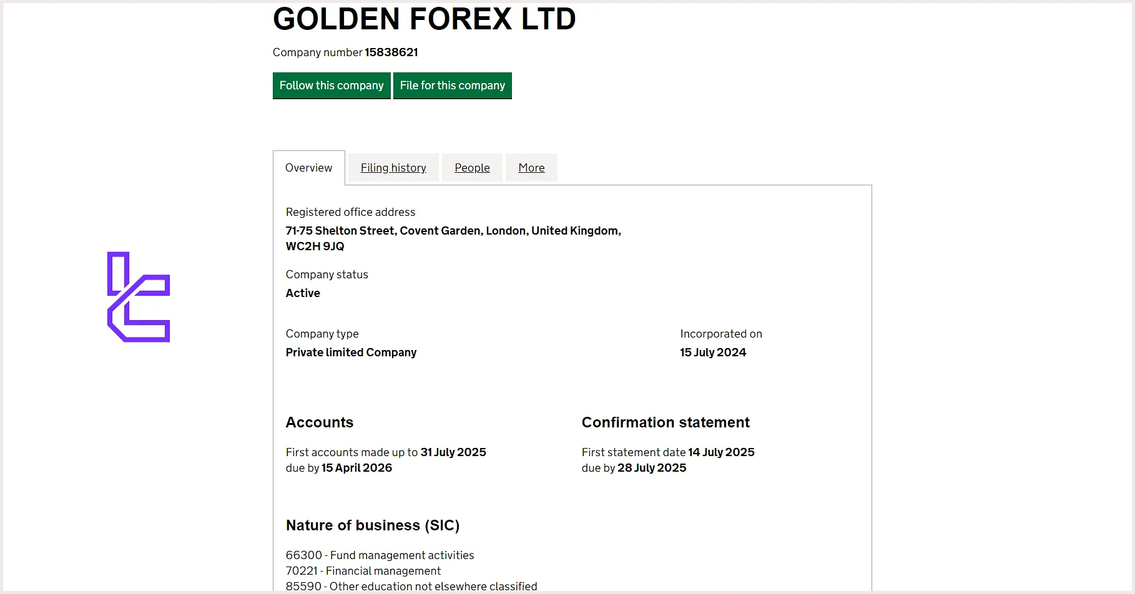Click the Shelton Street registered office address

[453, 238]
